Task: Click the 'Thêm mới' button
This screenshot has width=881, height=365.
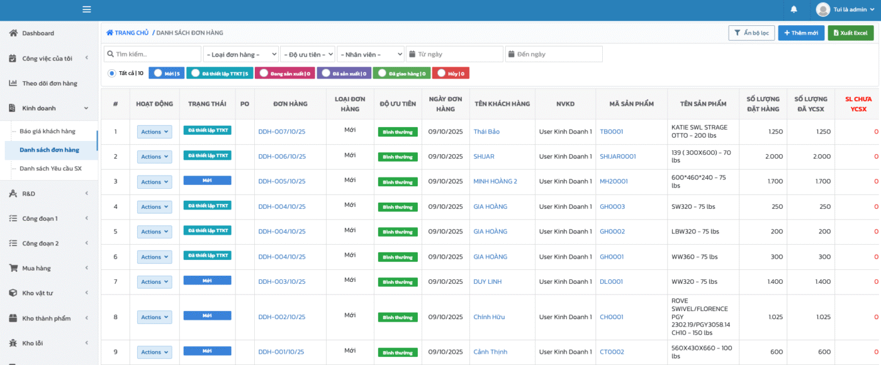Action: click(800, 33)
